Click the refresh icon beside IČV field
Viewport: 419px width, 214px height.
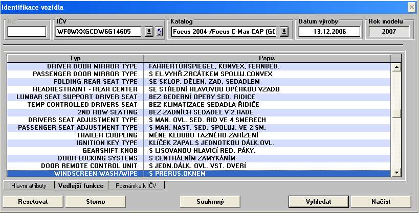point(159,32)
